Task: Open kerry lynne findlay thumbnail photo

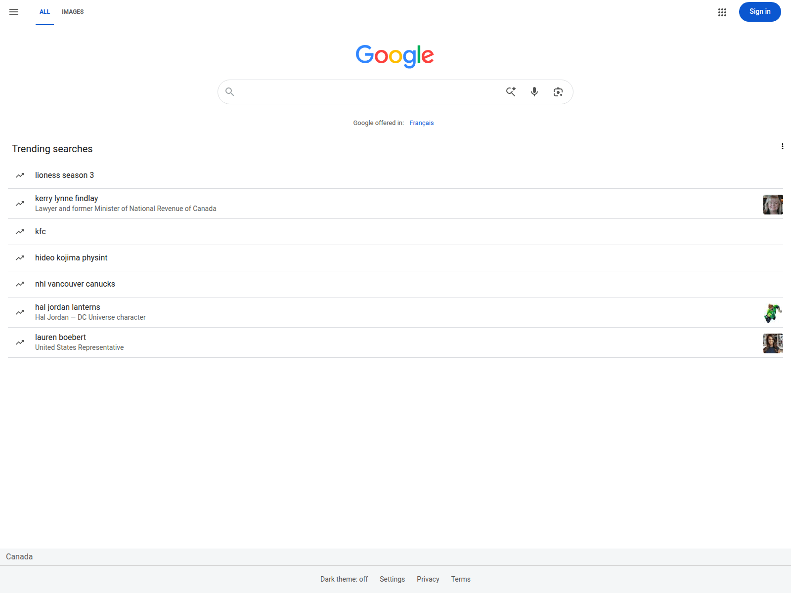Action: point(773,205)
